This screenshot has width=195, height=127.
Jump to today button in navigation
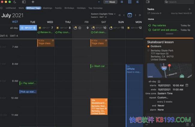coord(130,15)
